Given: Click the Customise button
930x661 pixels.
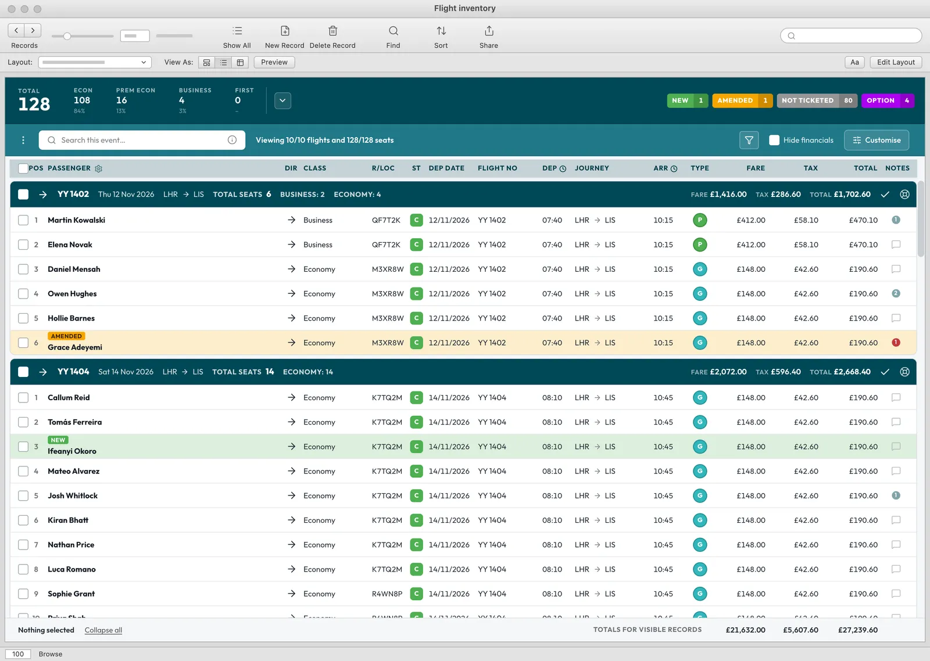Looking at the screenshot, I should click(877, 140).
